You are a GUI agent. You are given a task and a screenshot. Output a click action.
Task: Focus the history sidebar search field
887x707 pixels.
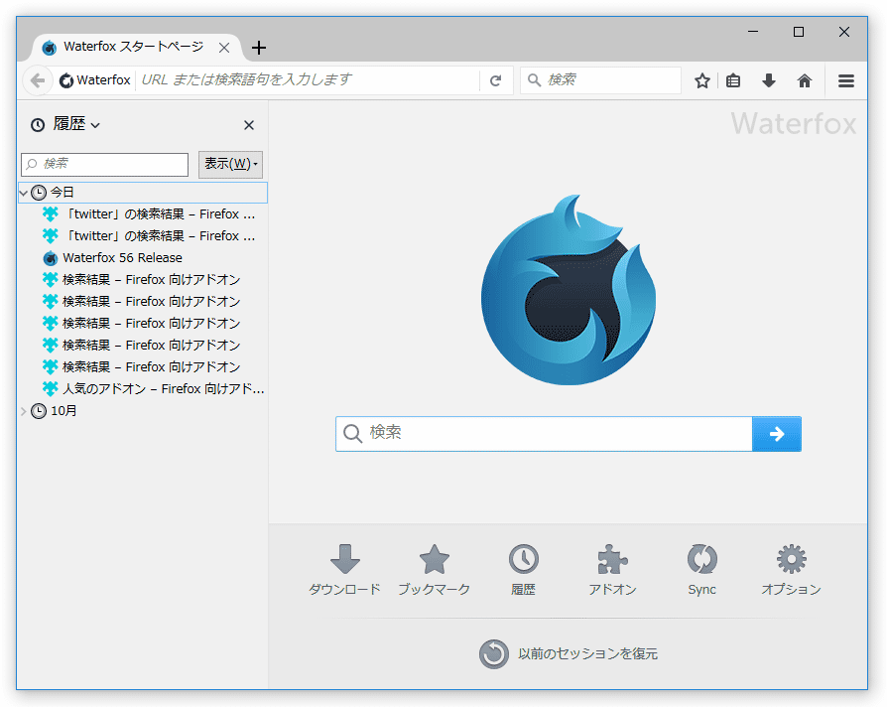coord(104,164)
